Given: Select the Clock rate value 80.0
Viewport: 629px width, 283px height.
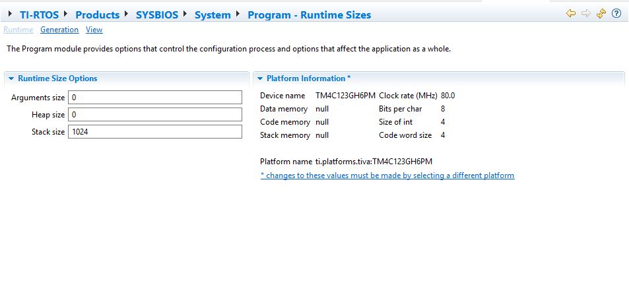Looking at the screenshot, I should pyautogui.click(x=447, y=96).
